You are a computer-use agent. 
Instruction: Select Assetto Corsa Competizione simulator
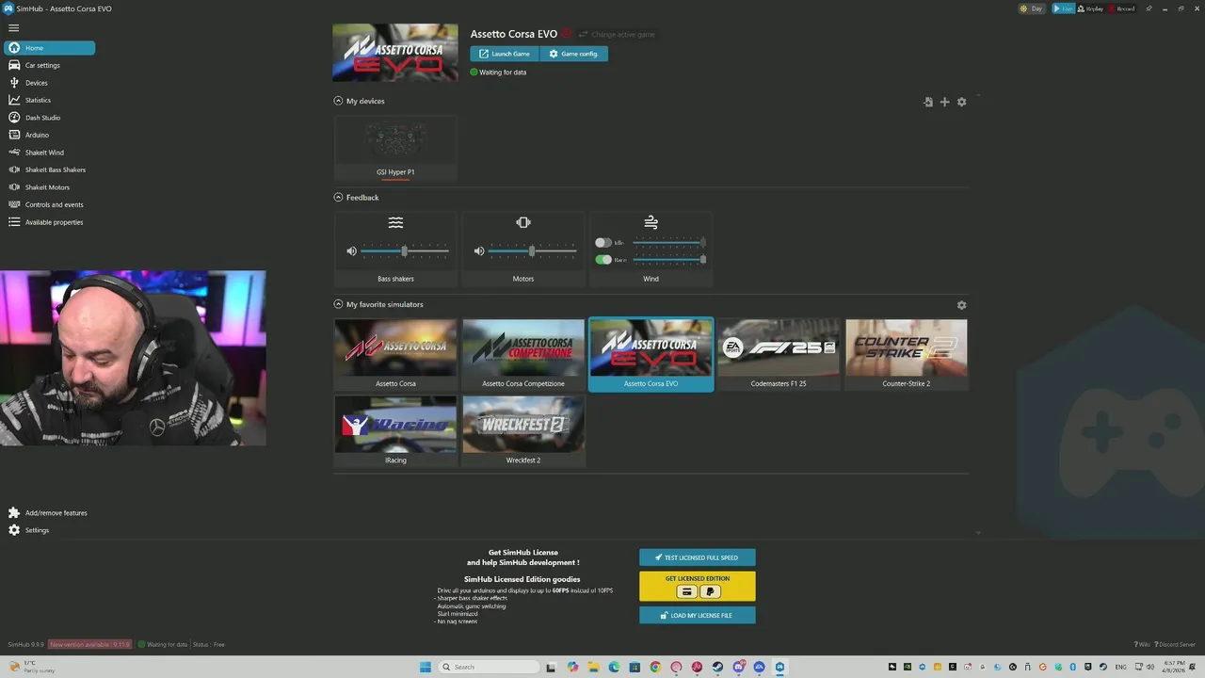coord(523,354)
